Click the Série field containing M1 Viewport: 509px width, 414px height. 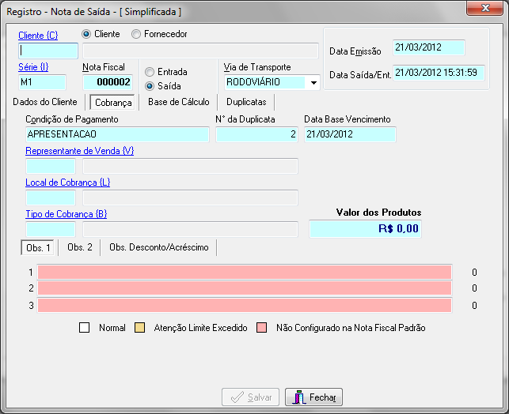coord(42,82)
